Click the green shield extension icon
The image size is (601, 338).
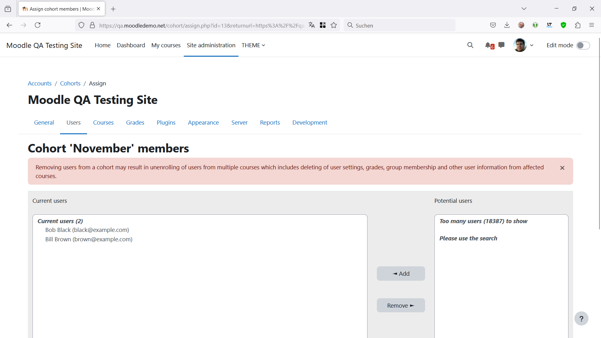point(563,25)
